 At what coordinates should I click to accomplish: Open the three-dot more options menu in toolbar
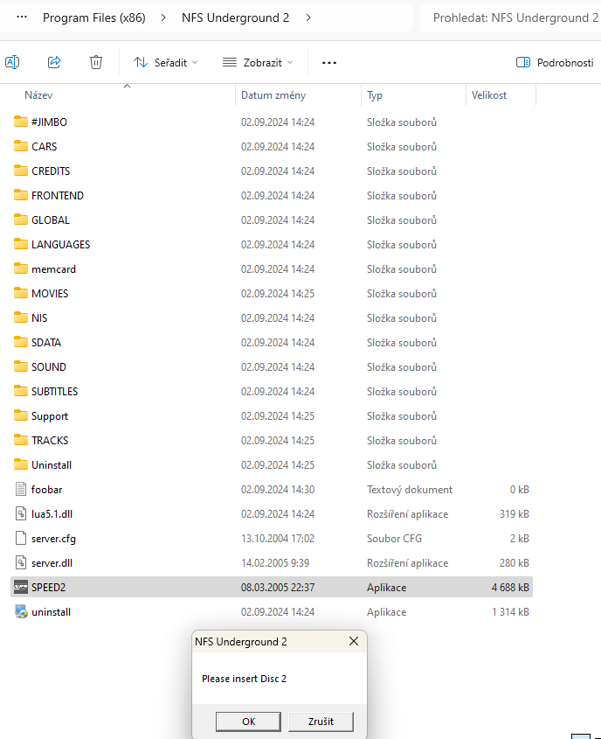click(x=329, y=63)
